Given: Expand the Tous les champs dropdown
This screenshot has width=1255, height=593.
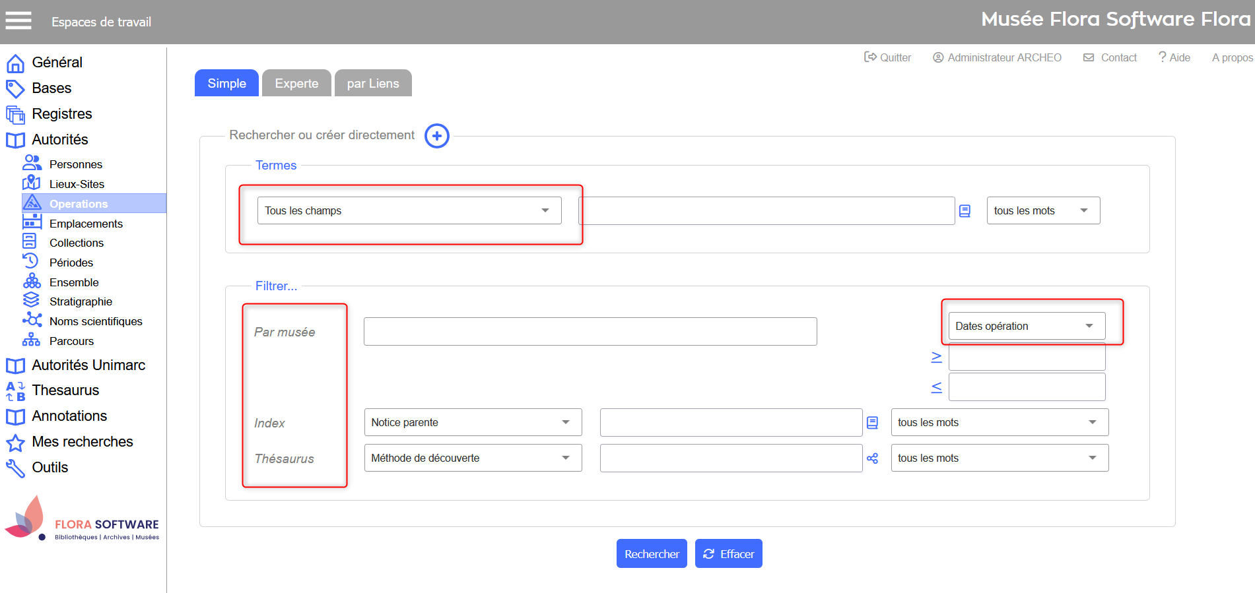Looking at the screenshot, I should 409,210.
